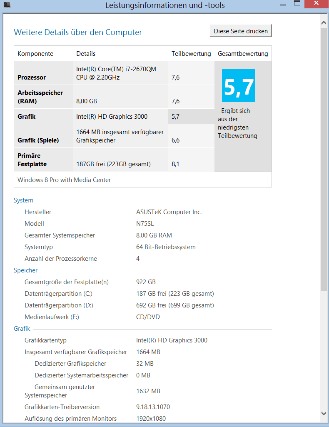Select the big 5,7 overall score tile
Image resolution: width=329 pixels, height=427 pixels.
tap(239, 85)
